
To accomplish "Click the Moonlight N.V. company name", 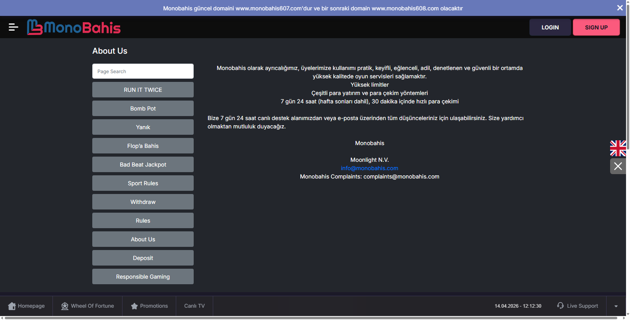I will tap(369, 160).
